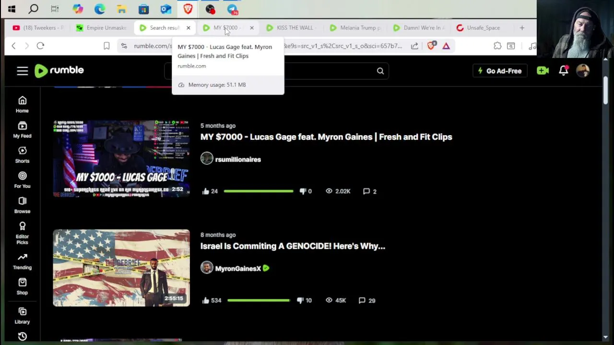614x345 pixels.
Task: Toggle the browser sidebar panel icon
Action: (511, 46)
